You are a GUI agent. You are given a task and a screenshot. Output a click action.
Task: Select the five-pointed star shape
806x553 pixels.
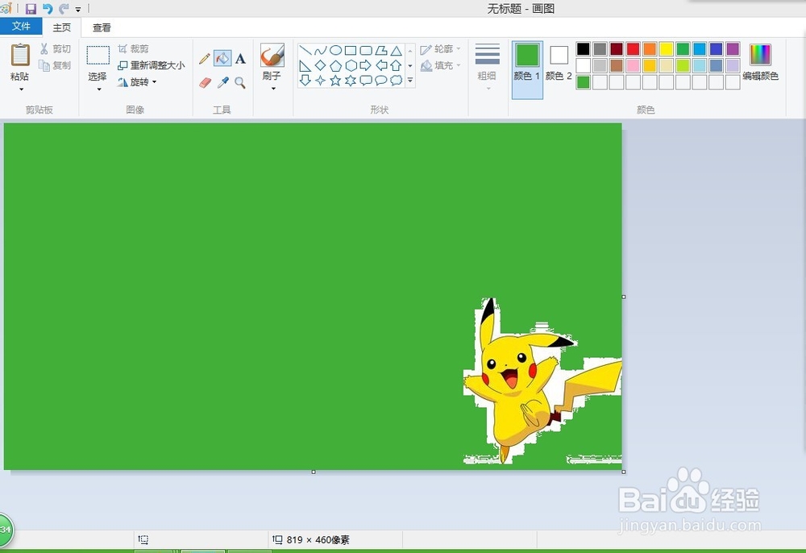pos(336,81)
